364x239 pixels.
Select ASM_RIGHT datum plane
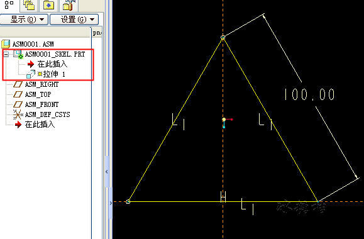(41, 84)
